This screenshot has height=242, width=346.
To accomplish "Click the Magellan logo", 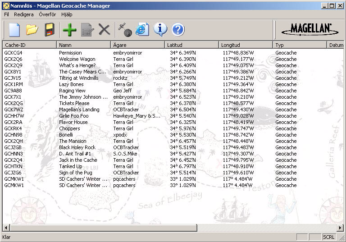I will 310,29.
